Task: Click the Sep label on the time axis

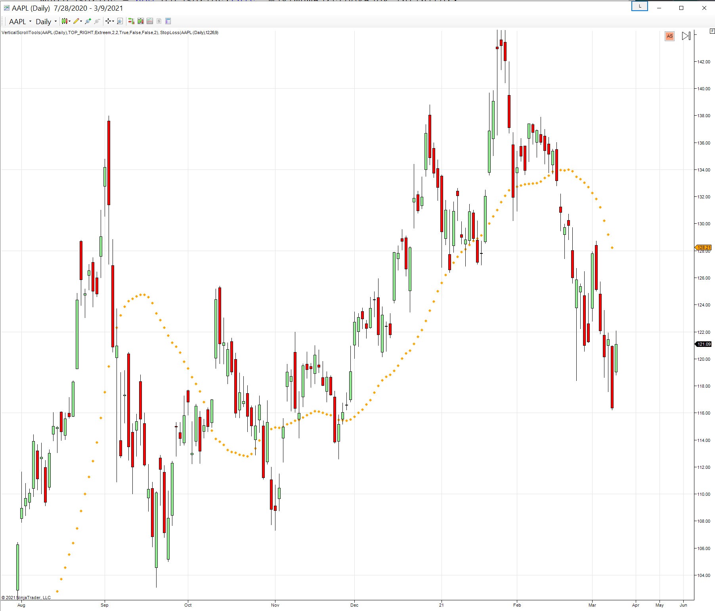Action: pos(105,605)
